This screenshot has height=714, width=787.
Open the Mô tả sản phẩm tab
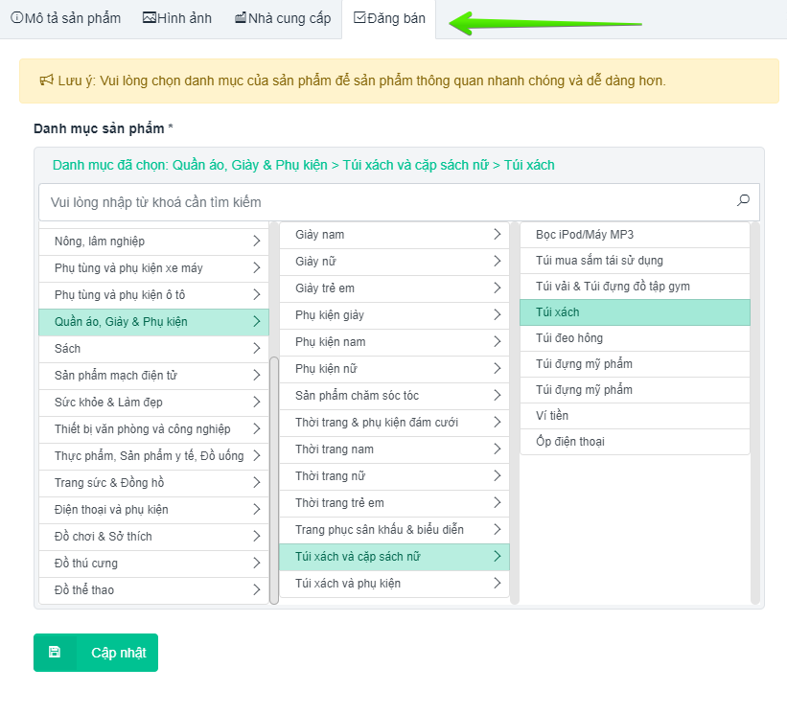(x=69, y=18)
